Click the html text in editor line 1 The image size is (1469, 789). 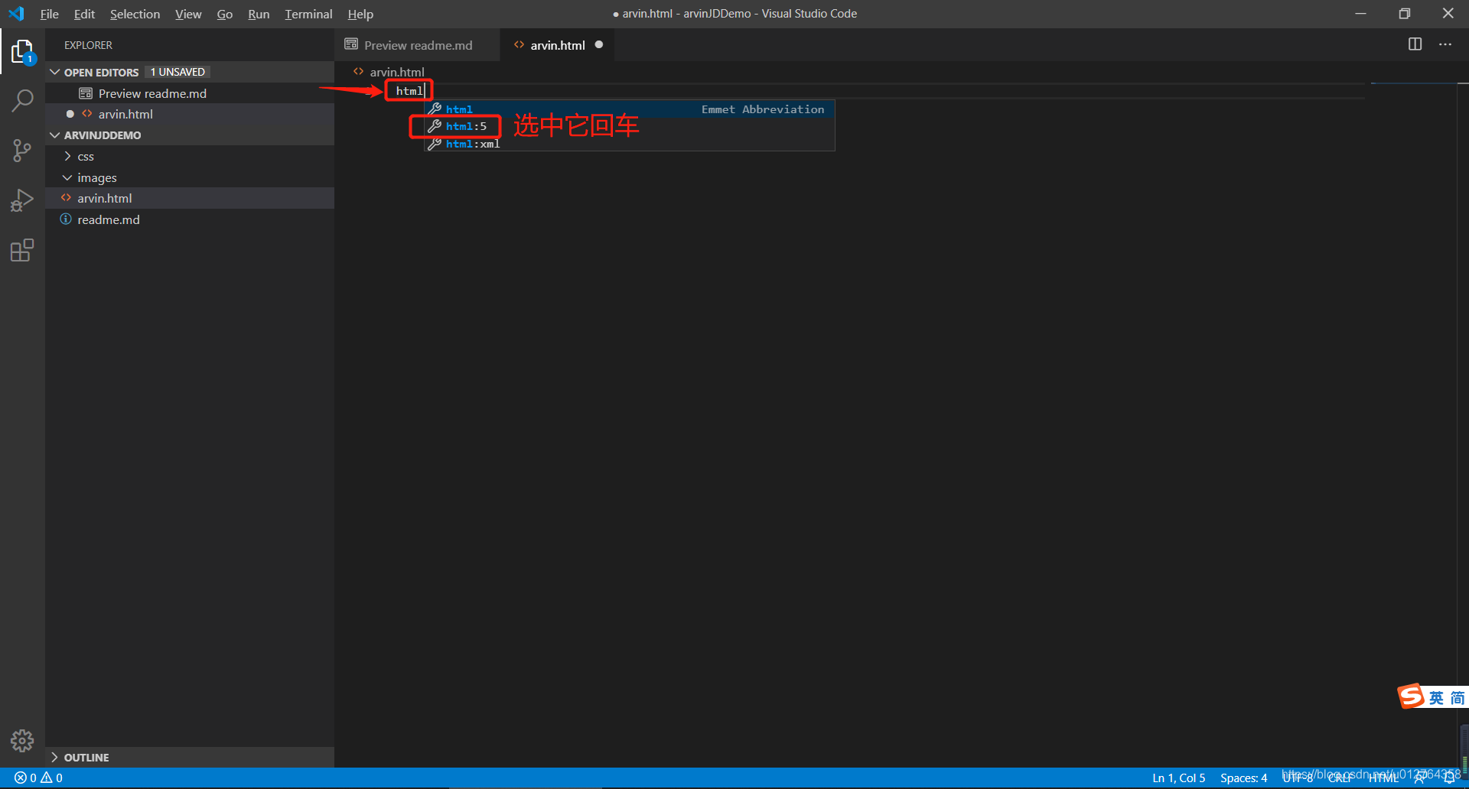409,90
